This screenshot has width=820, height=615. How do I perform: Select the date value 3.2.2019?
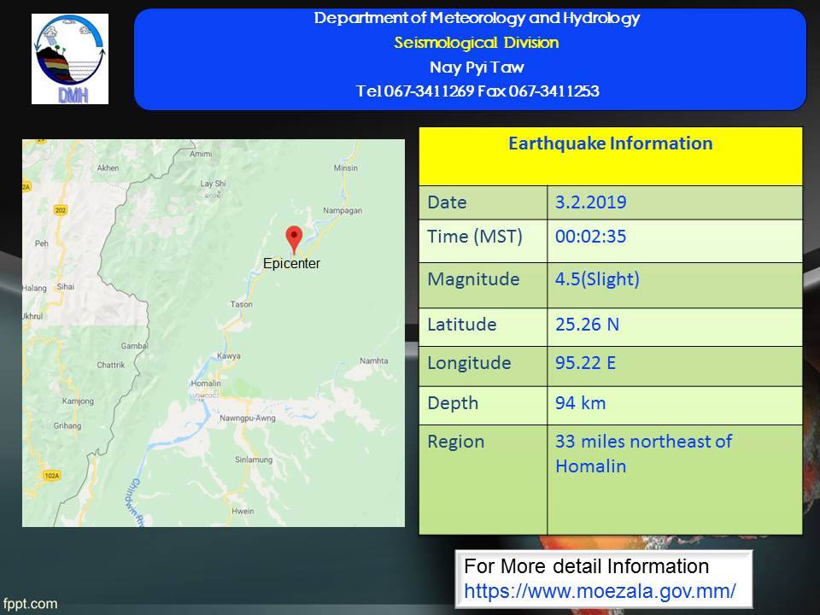tap(590, 202)
